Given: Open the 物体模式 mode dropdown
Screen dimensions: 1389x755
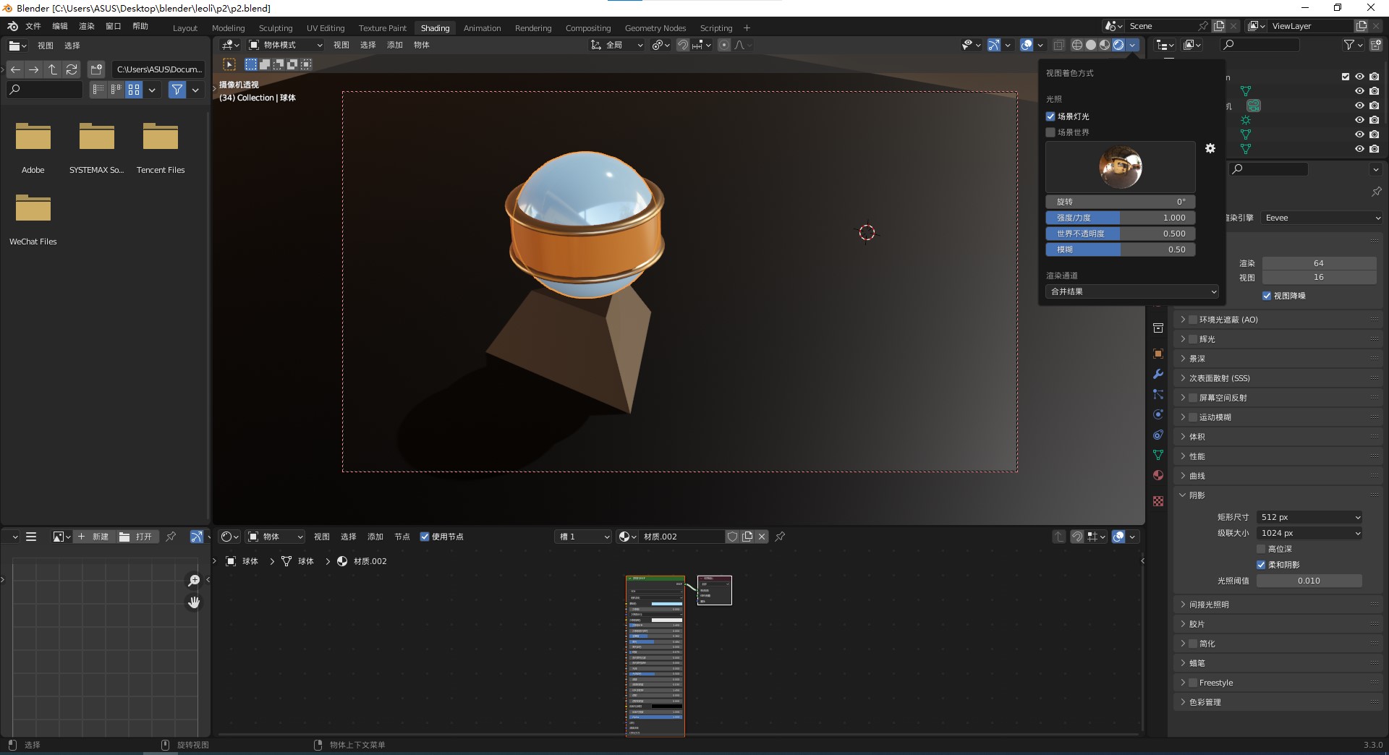Looking at the screenshot, I should (x=285, y=45).
